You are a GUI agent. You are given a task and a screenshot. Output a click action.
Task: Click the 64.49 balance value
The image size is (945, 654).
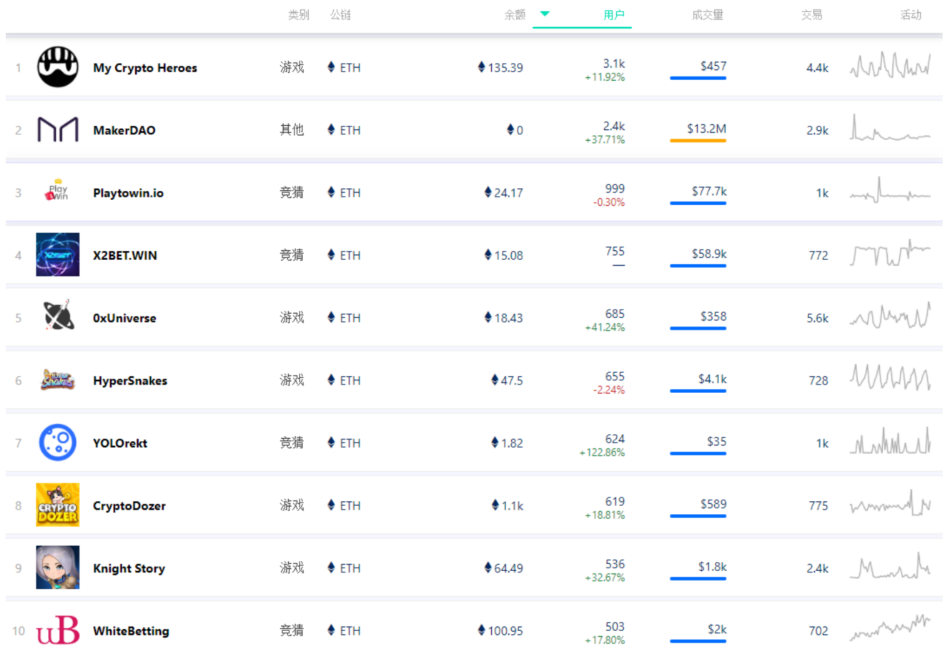tap(509, 568)
